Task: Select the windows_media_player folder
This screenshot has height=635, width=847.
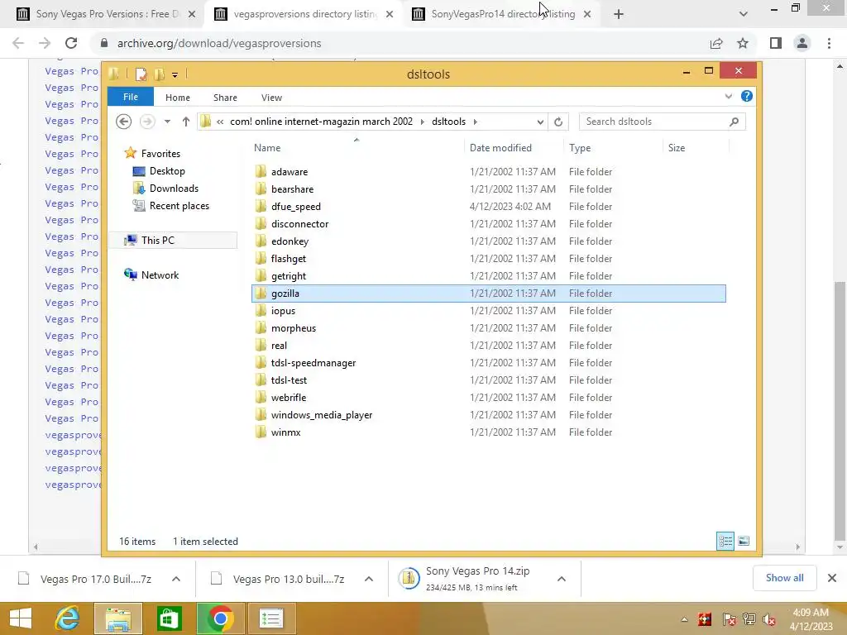Action: coord(322,415)
